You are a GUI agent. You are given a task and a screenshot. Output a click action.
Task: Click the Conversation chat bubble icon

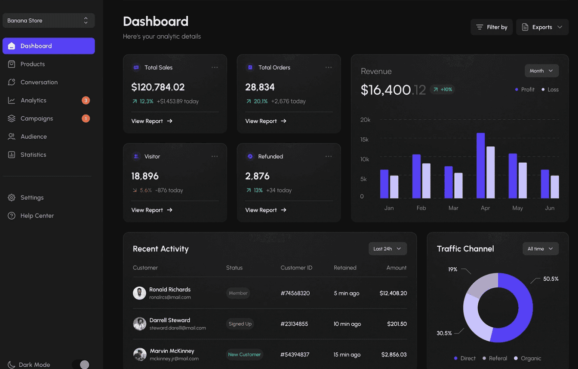pos(12,82)
